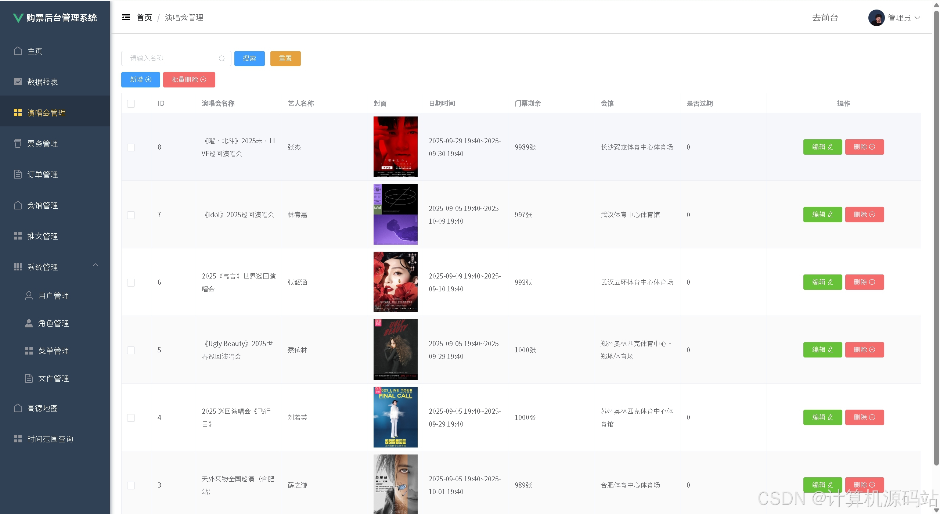Click 去前台 link in header

[825, 18]
